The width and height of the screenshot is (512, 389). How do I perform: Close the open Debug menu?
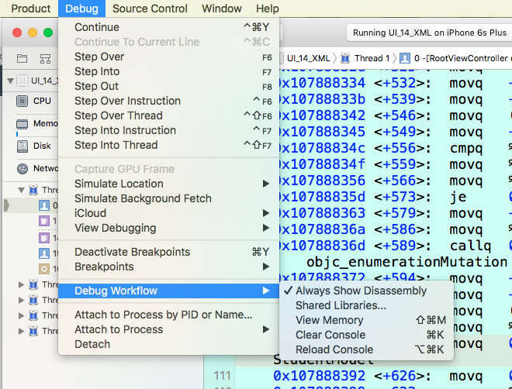coord(81,9)
